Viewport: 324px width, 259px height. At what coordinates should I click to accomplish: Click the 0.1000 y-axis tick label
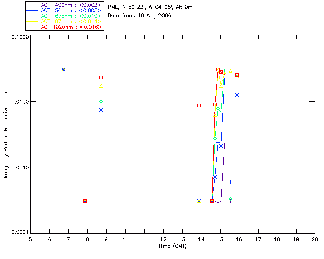pos(20,37)
